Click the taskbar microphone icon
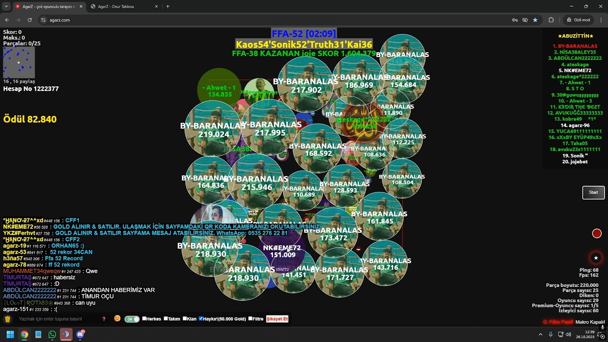Viewport: 608px width, 342px height. [x=551, y=334]
